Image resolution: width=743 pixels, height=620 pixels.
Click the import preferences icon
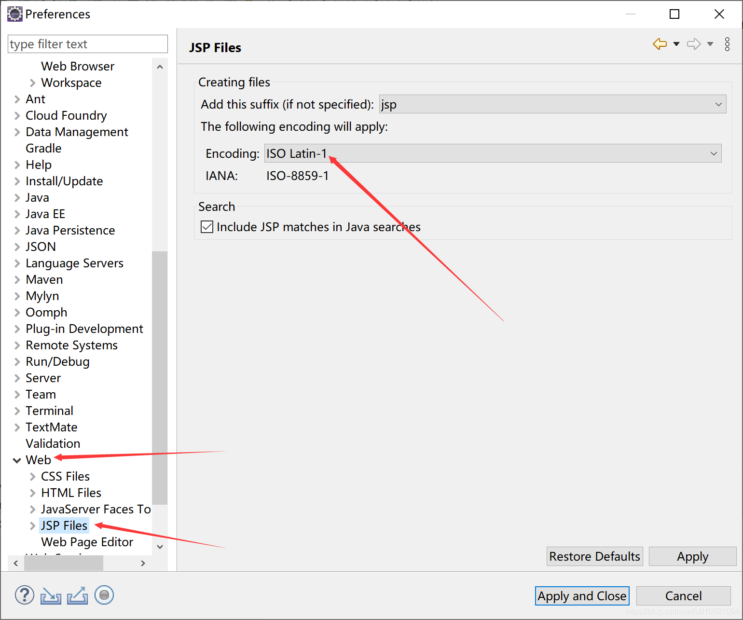51,595
